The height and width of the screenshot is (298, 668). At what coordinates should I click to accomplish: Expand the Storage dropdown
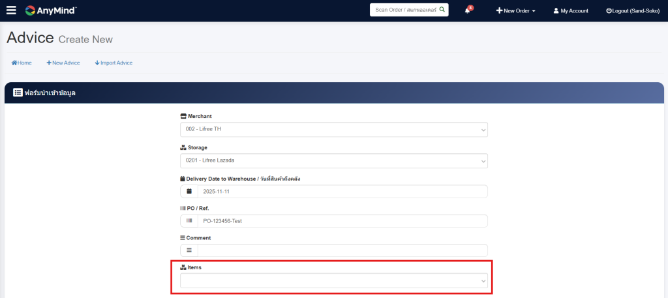point(333,160)
